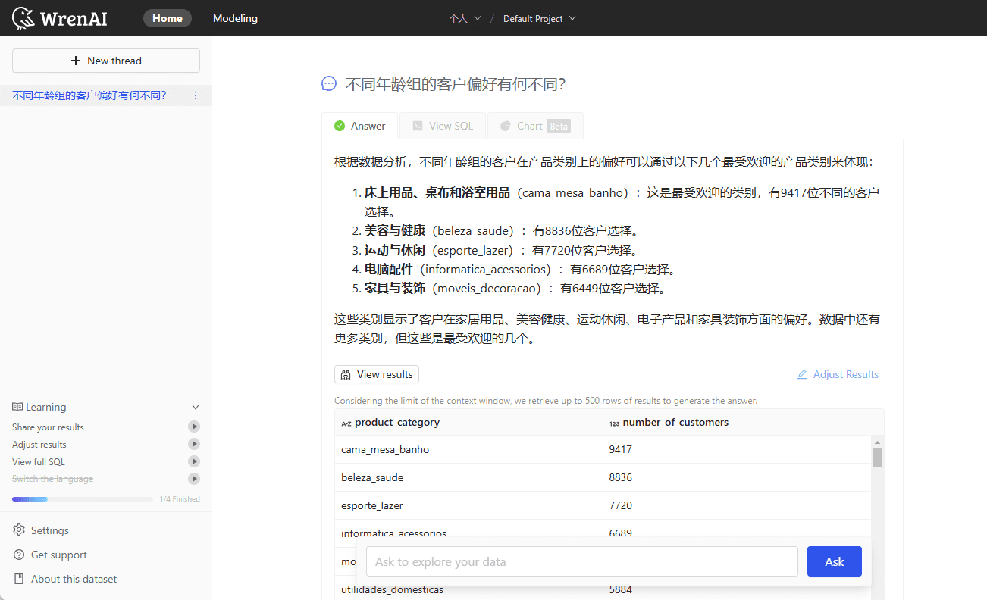Click the results table scroll-up arrow
987x600 pixels.
(878, 442)
